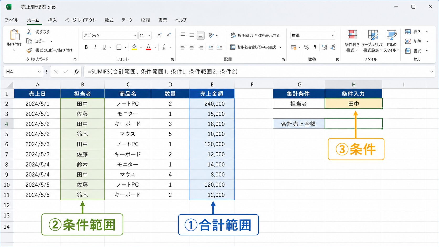Viewport: 439px width, 247px height.
Task: Increase the cell indent
Action: point(220,47)
